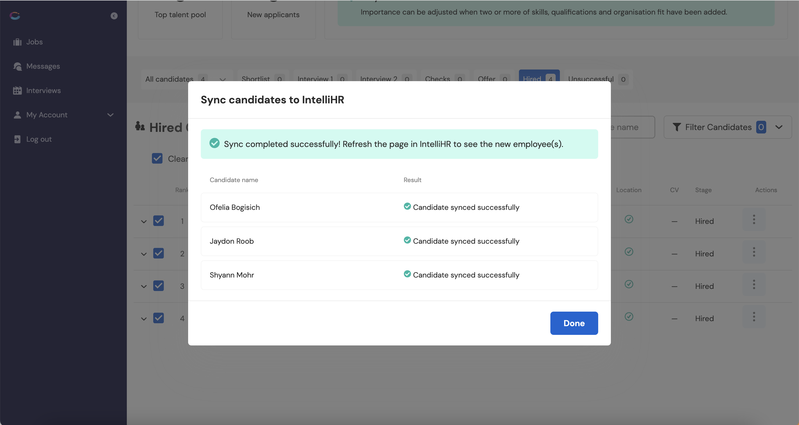Uncheck the rank 3 candidate checkbox
Screen dimensions: 799x425
click(158, 286)
